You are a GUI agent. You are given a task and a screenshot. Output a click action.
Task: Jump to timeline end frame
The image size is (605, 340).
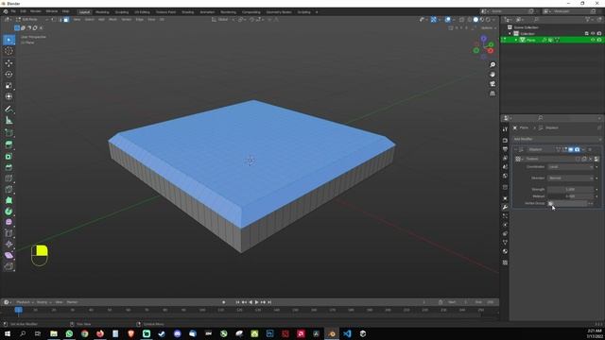[269, 302]
